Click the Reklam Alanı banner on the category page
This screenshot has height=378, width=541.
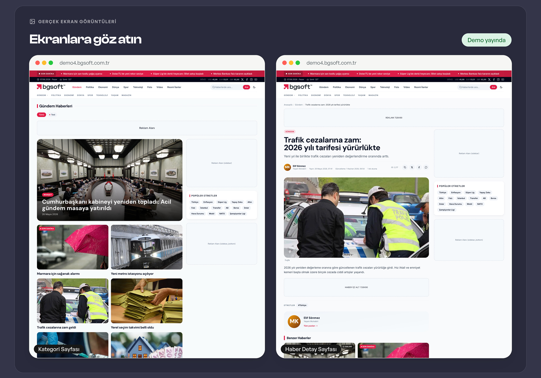147,128
